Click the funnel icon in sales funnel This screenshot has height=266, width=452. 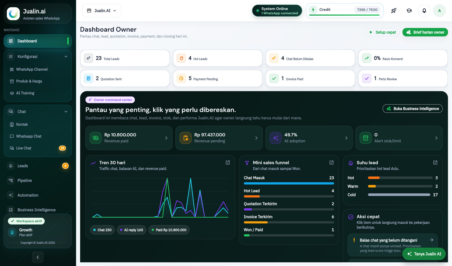(247, 163)
